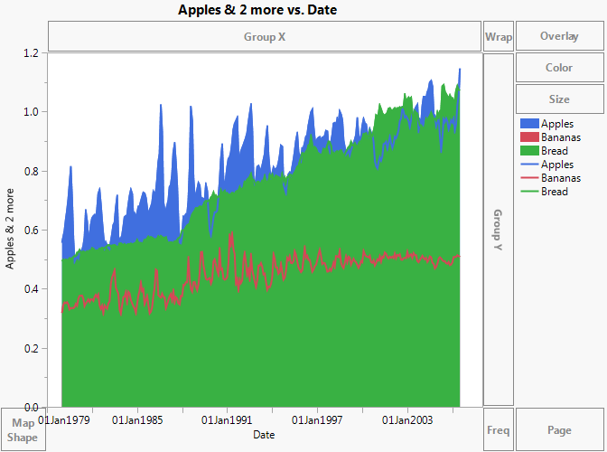The height and width of the screenshot is (452, 607).
Task: Click the Page drop zone
Action: coord(559,429)
